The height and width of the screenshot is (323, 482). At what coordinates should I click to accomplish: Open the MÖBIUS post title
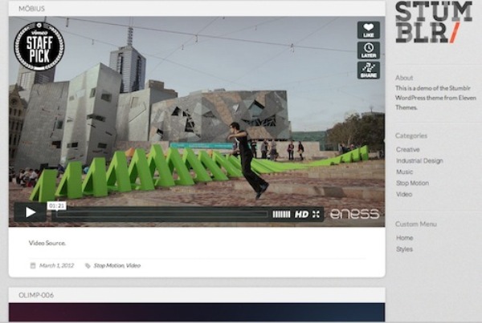[x=31, y=9]
